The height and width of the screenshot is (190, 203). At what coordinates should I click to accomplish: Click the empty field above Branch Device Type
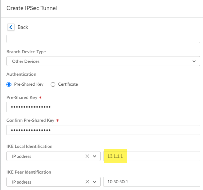click(103, 40)
